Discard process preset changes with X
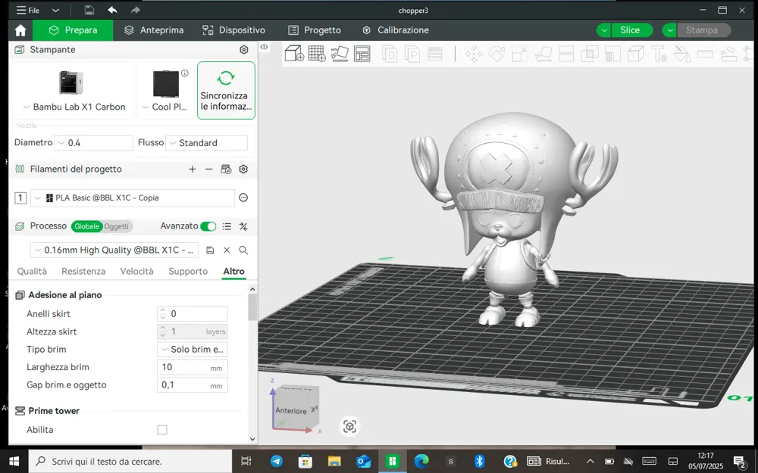The height and width of the screenshot is (473, 758). click(x=227, y=250)
